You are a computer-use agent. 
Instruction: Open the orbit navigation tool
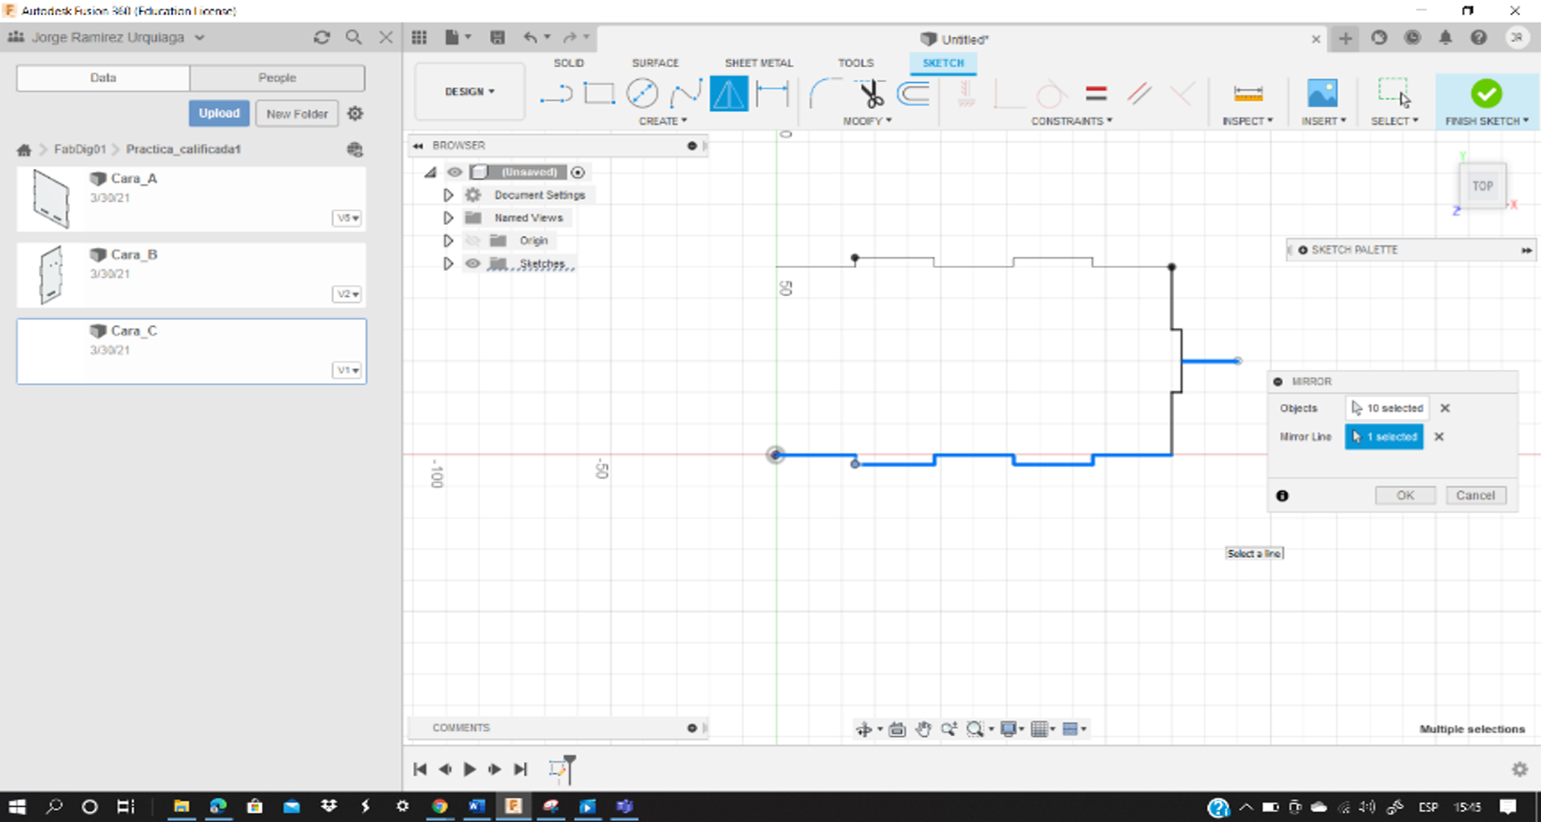(863, 729)
